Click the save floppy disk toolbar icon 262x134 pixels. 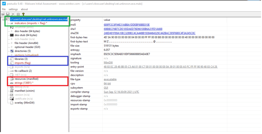pyautogui.click(x=8, y=14)
